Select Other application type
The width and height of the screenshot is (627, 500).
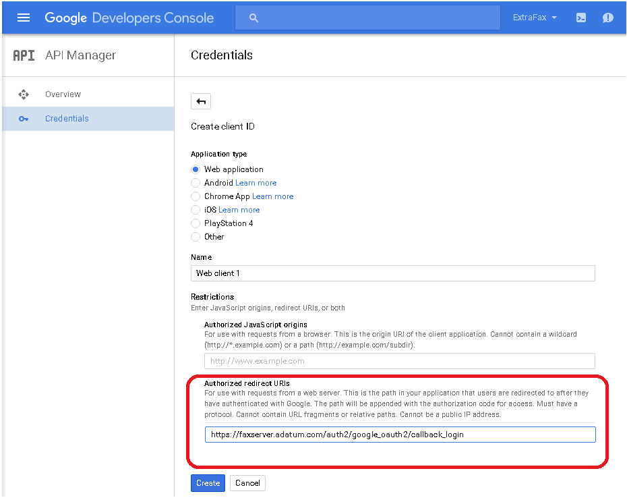[195, 237]
